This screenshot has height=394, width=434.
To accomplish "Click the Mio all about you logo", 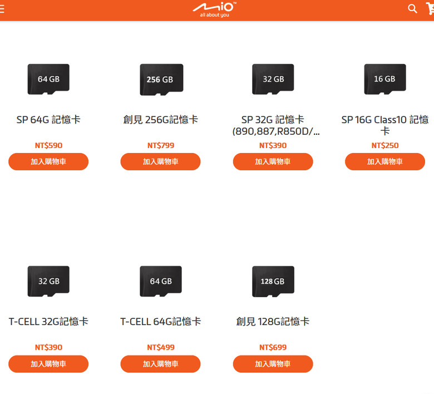I will pos(215,10).
